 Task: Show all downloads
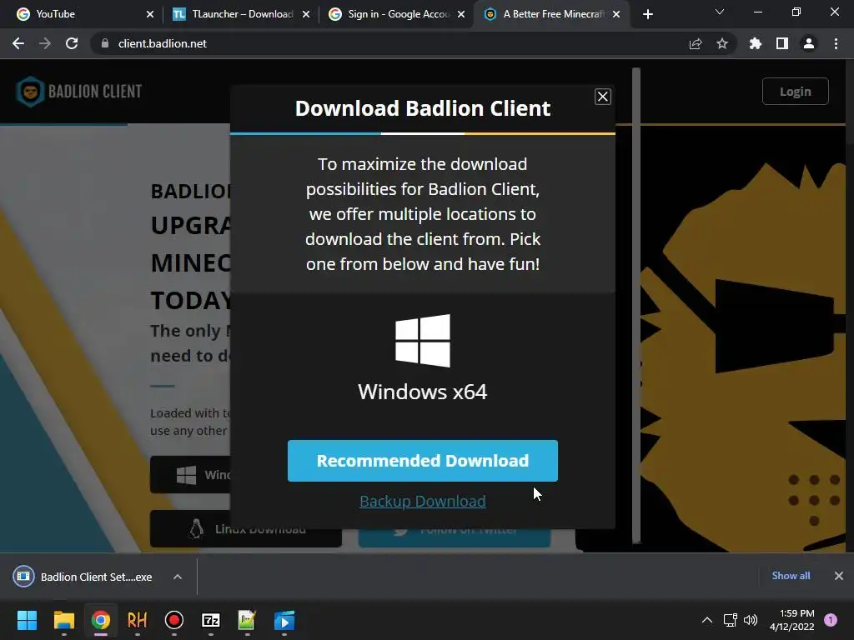click(x=791, y=576)
